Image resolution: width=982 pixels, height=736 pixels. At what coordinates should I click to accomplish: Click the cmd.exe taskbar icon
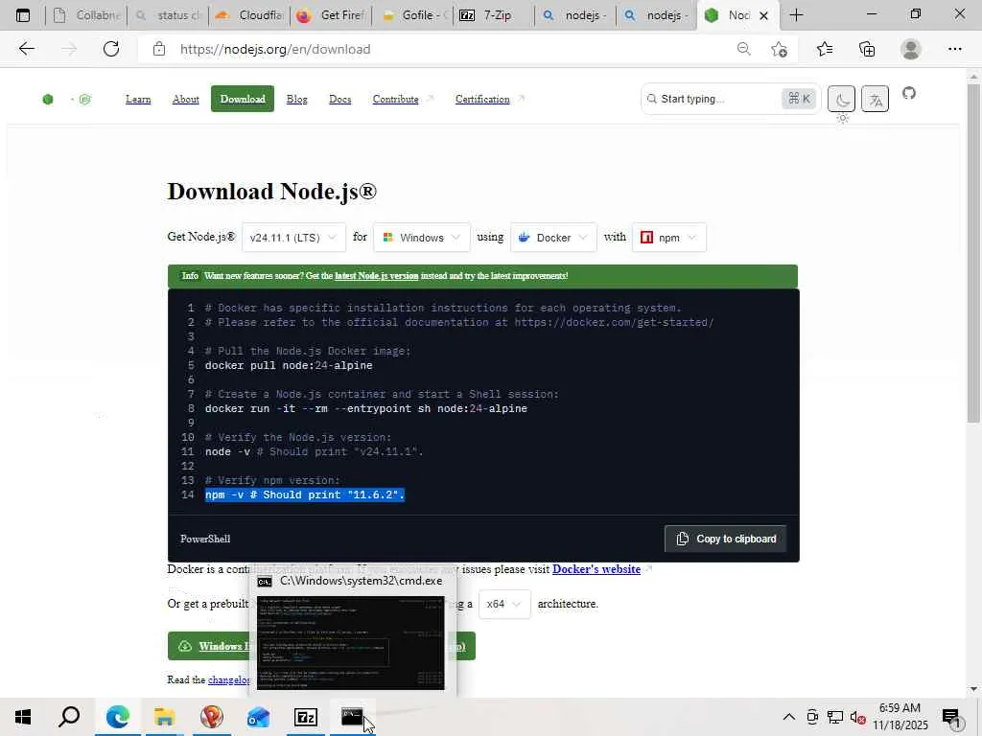(352, 717)
